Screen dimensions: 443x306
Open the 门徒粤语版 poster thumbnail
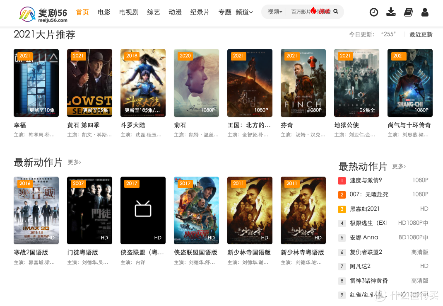point(89,210)
